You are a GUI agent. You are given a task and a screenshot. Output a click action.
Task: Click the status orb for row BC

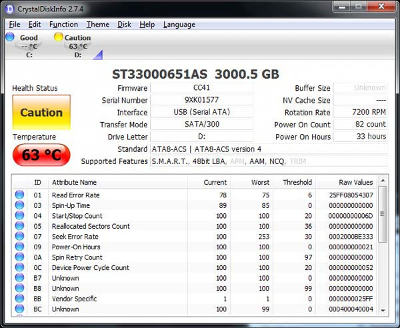19,309
